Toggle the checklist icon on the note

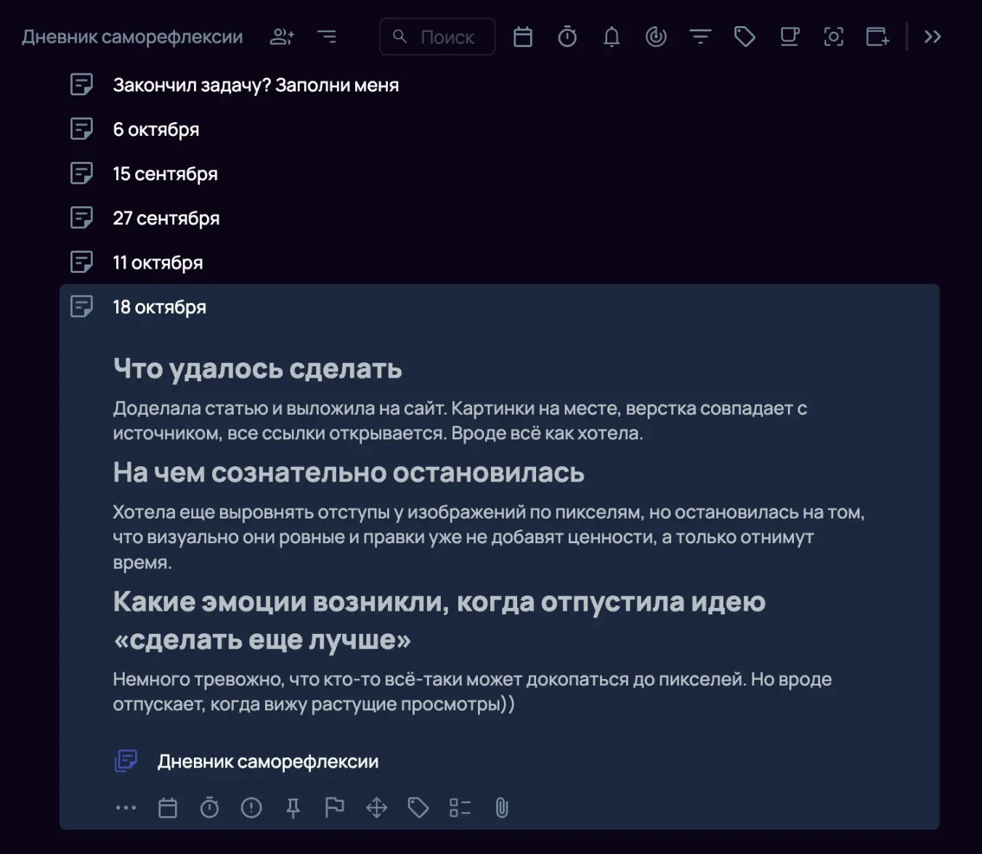(460, 808)
